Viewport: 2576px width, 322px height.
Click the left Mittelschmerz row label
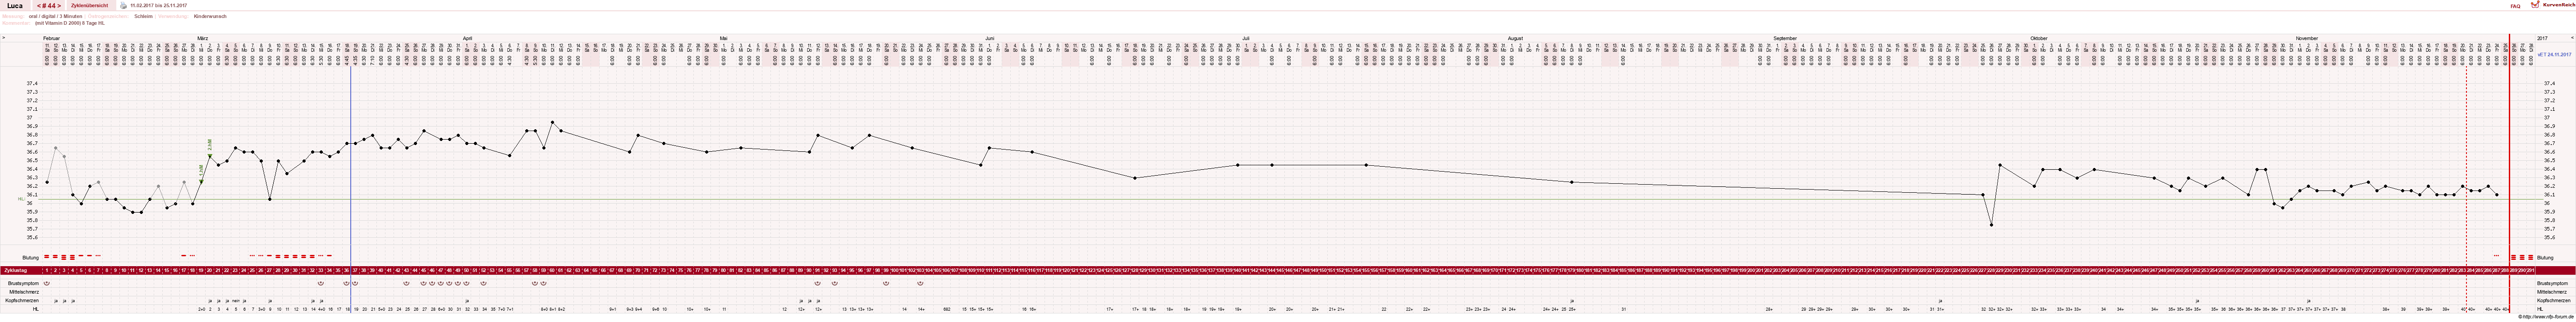point(23,291)
